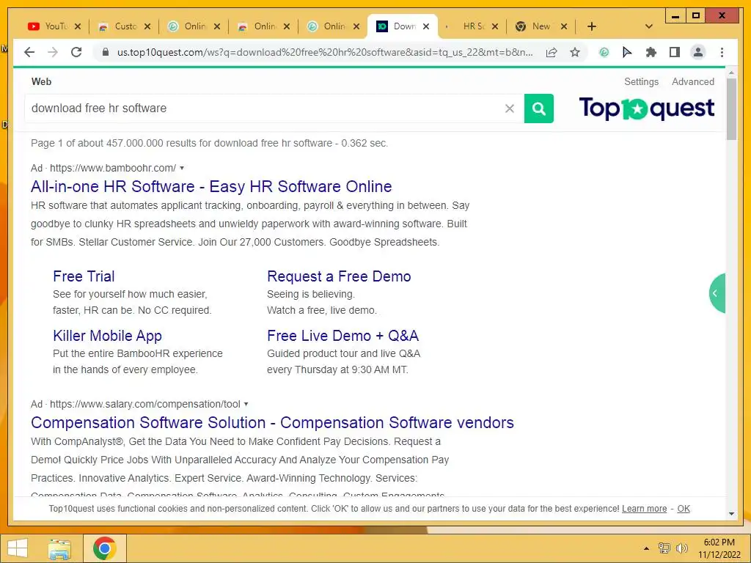Image resolution: width=751 pixels, height=563 pixels.
Task: Click the green search magnifier button
Action: tap(539, 108)
